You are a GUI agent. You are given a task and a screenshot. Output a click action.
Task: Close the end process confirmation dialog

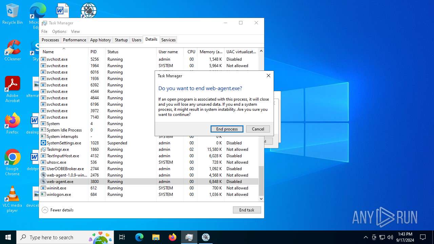coord(268,76)
